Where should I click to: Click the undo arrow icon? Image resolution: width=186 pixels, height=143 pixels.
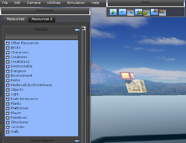coord(122,12)
